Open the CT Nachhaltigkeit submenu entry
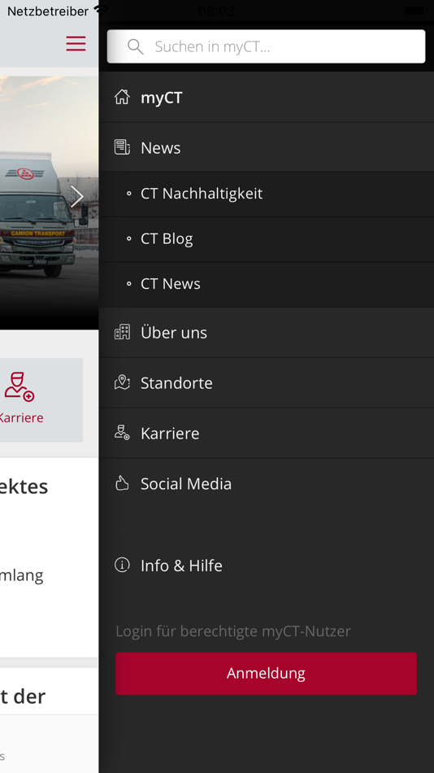The image size is (434, 773). (267, 194)
